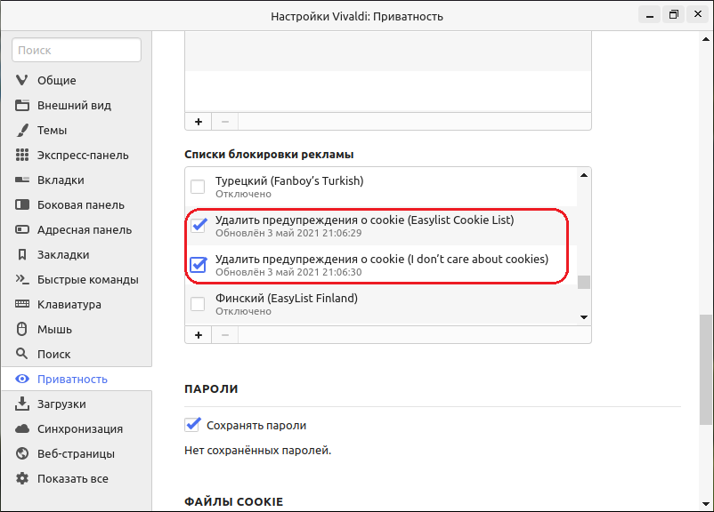Uncheck the Easylist Cookie List checkbox

[198, 225]
